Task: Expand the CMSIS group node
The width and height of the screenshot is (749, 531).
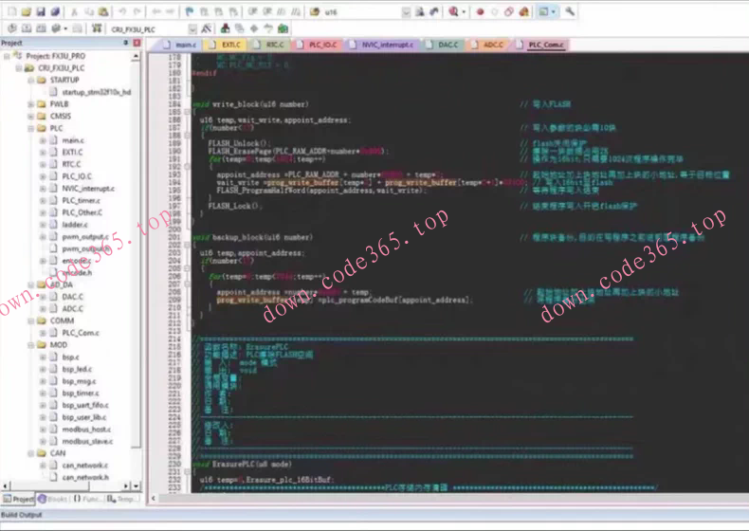Action: tap(30, 116)
